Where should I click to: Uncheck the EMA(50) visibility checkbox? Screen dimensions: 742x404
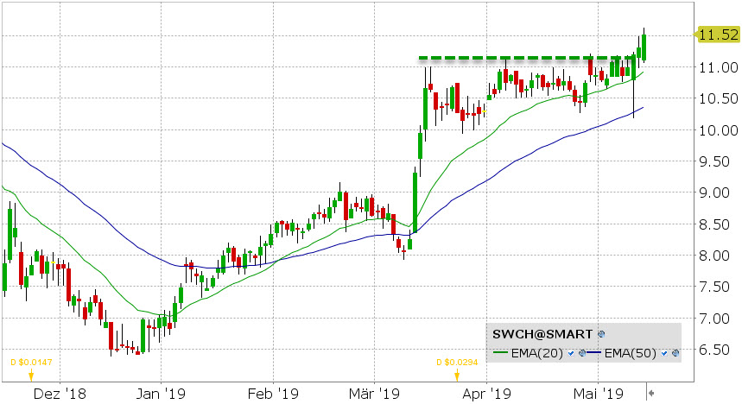pos(664,353)
